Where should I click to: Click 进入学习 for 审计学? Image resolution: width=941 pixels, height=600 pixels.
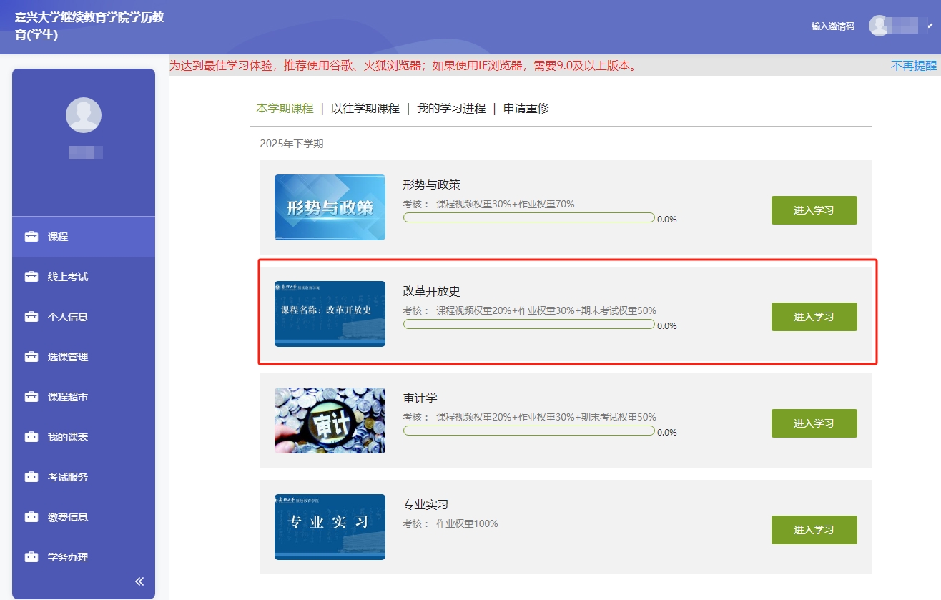click(x=814, y=423)
